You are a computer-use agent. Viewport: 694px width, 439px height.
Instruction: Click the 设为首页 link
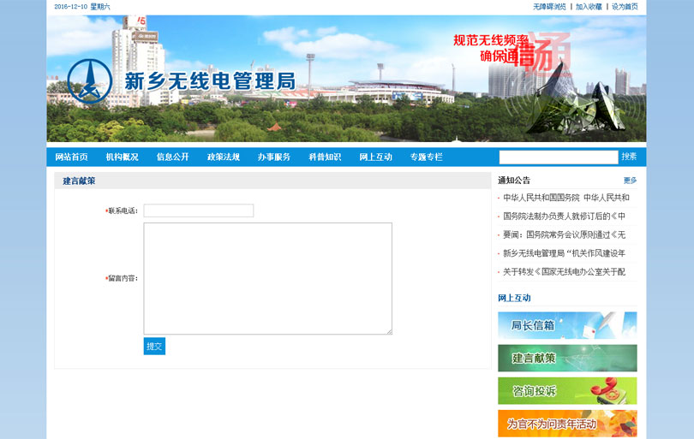[x=624, y=6]
